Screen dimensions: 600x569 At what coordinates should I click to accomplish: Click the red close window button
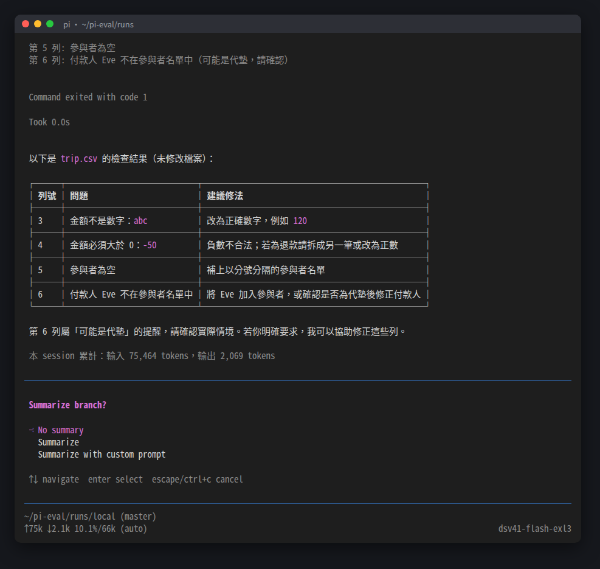pyautogui.click(x=26, y=24)
